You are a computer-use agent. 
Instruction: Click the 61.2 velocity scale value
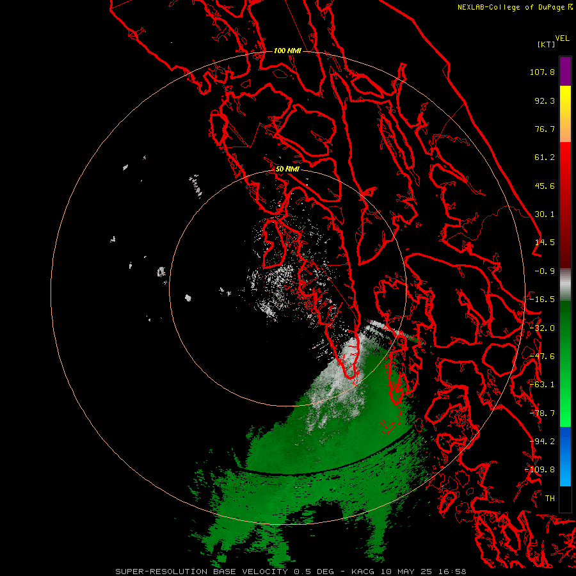(x=545, y=157)
